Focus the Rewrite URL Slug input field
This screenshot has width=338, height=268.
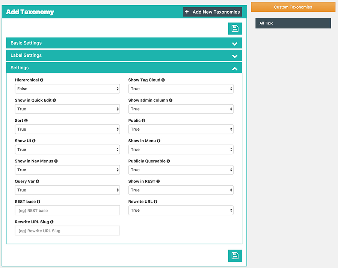[x=67, y=230]
